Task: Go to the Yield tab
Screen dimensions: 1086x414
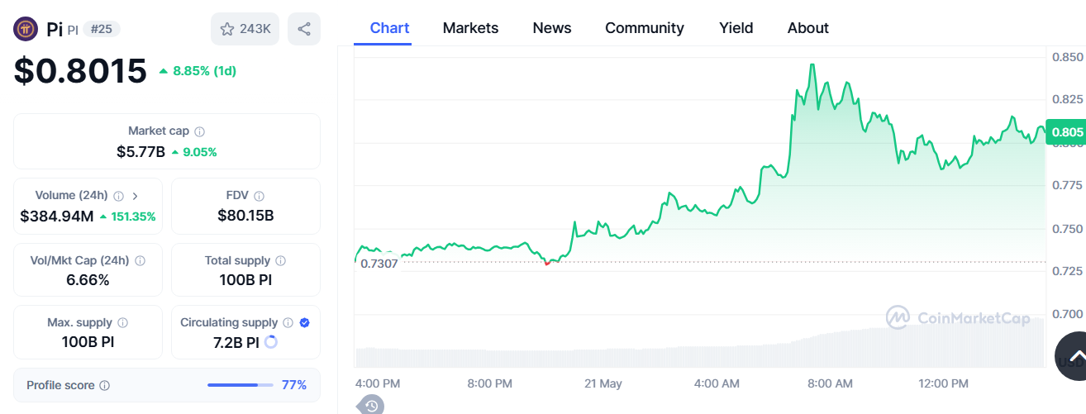Action: (736, 28)
